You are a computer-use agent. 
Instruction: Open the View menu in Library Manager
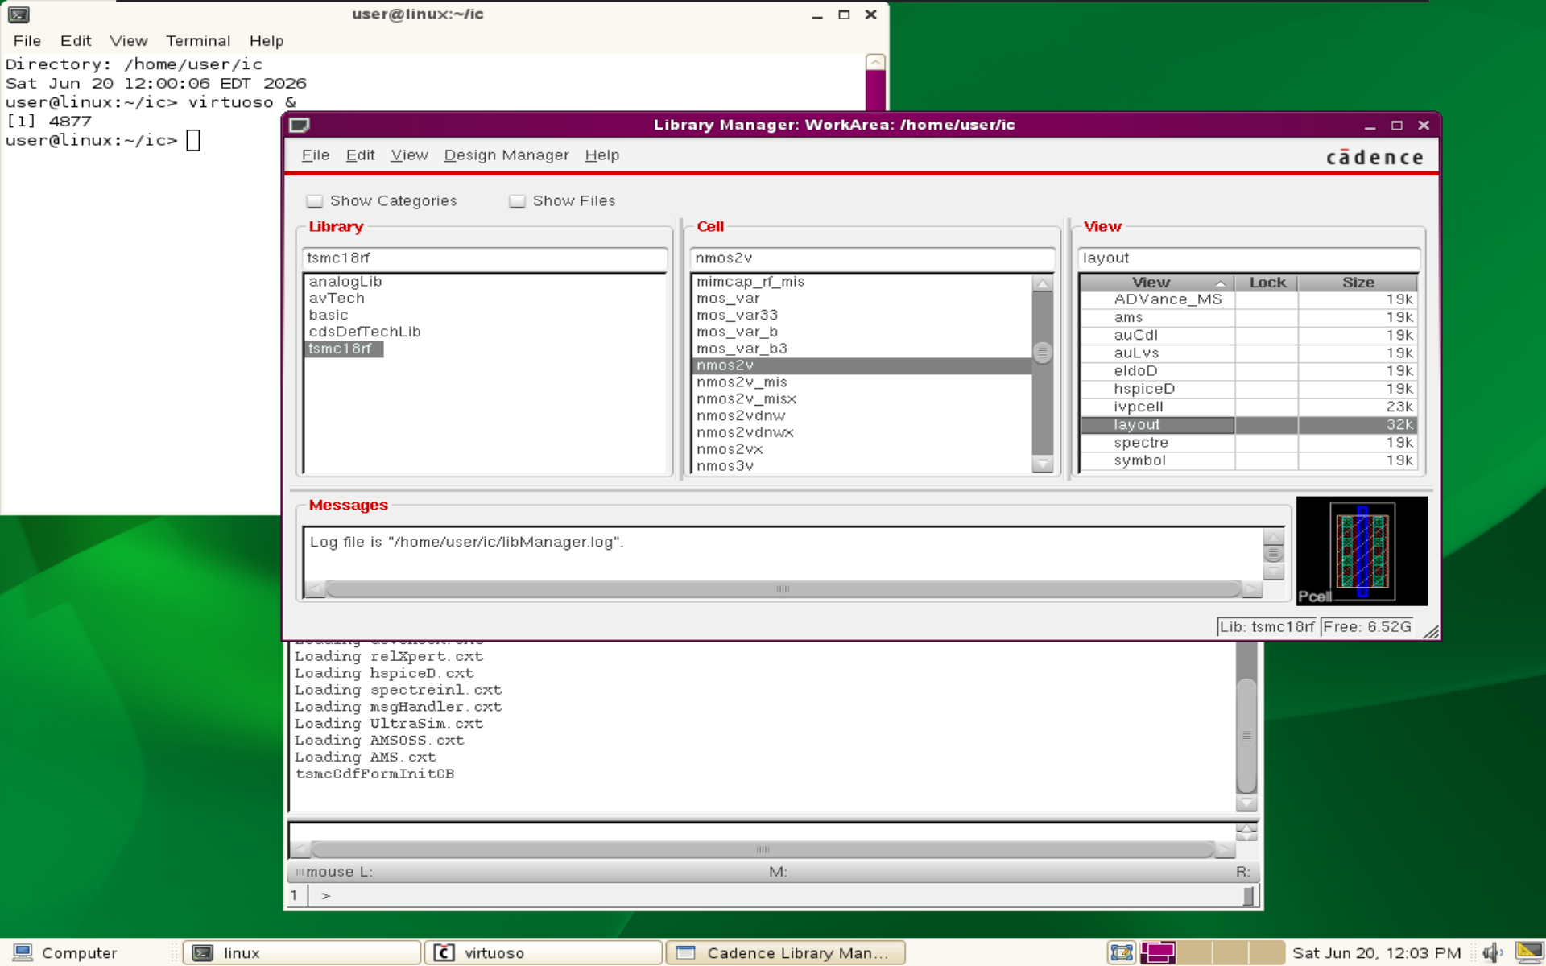click(x=409, y=155)
